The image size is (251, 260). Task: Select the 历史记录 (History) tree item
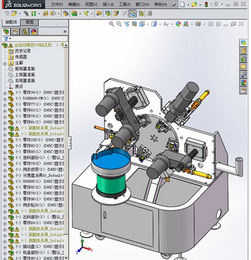point(23,51)
